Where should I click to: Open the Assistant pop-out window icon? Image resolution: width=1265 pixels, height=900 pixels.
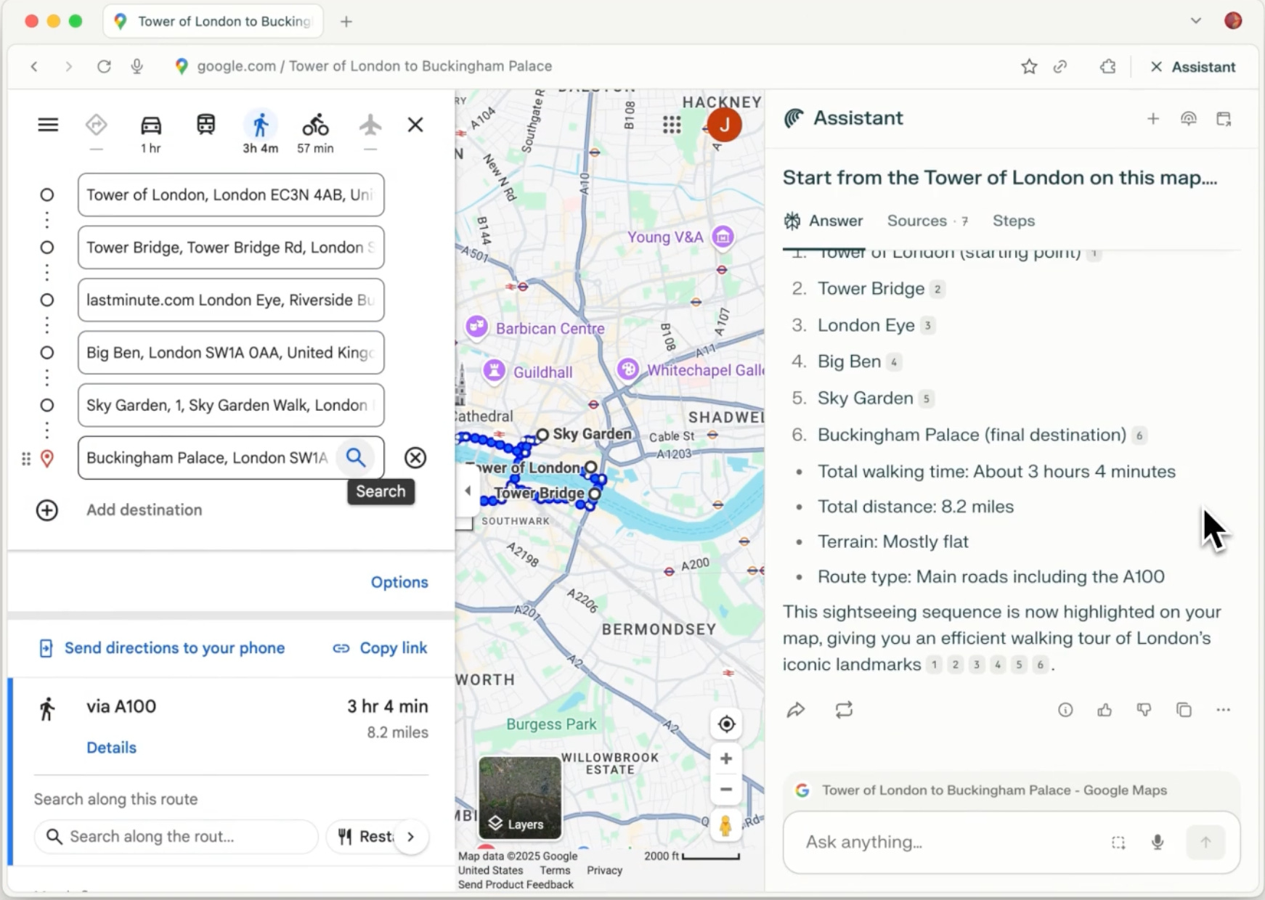coord(1224,118)
